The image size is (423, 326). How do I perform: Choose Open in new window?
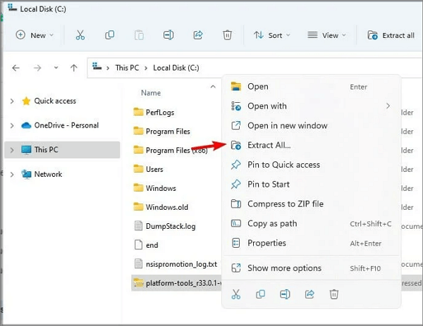311,125
